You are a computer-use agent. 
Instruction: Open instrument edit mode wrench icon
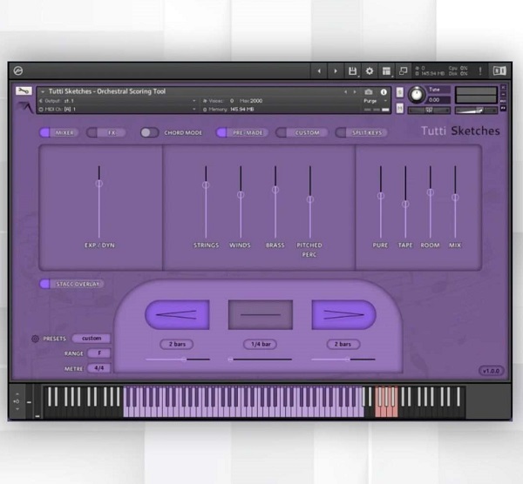click(24, 91)
